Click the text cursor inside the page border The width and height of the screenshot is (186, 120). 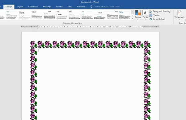pos(38,50)
